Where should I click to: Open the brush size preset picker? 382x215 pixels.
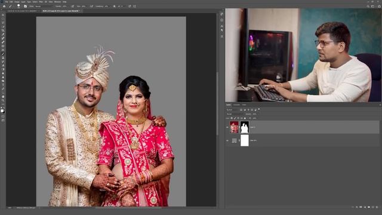(19, 7)
